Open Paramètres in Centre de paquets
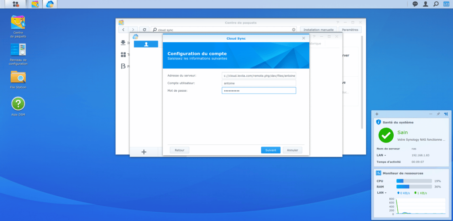This screenshot has width=453, height=221. pos(350,30)
